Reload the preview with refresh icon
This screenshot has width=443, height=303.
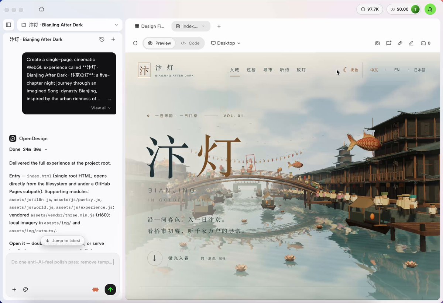point(135,43)
